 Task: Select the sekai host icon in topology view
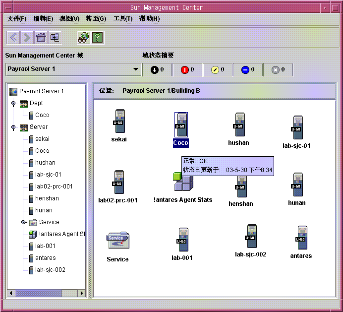pyautogui.click(x=119, y=122)
